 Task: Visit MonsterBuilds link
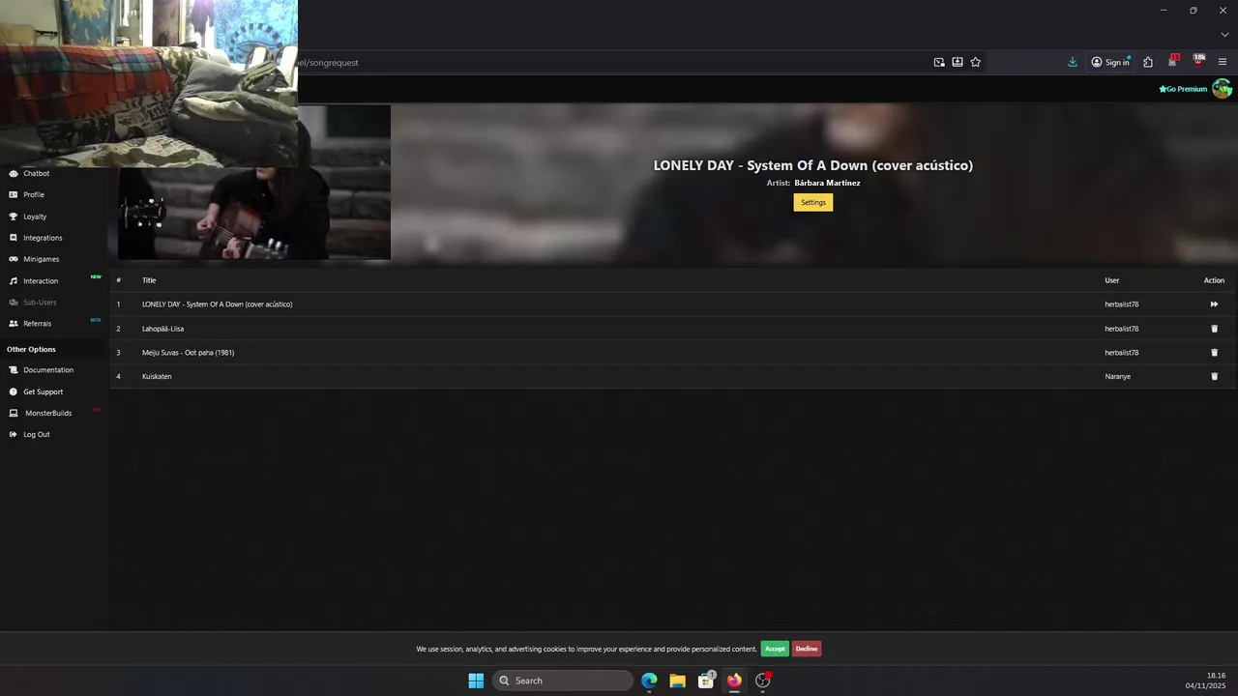pos(48,414)
